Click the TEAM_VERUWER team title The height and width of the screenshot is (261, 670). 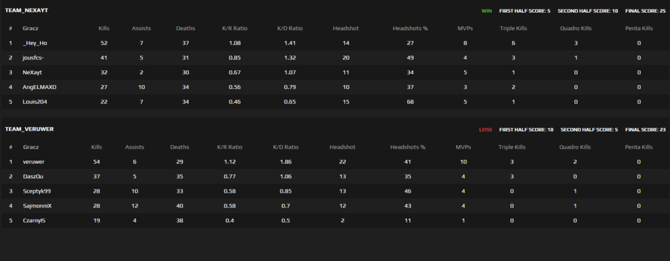pos(29,128)
